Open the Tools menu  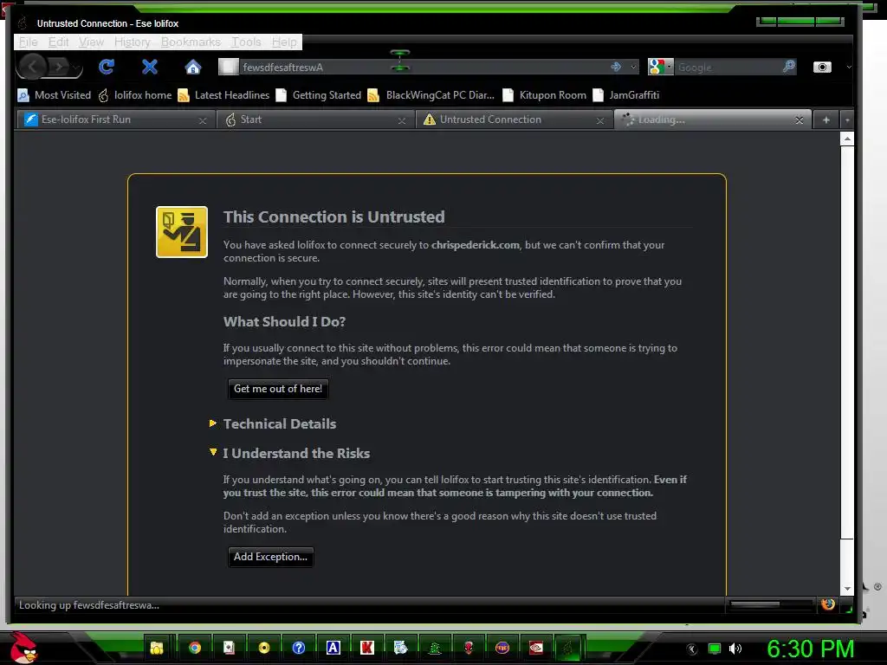click(x=246, y=42)
